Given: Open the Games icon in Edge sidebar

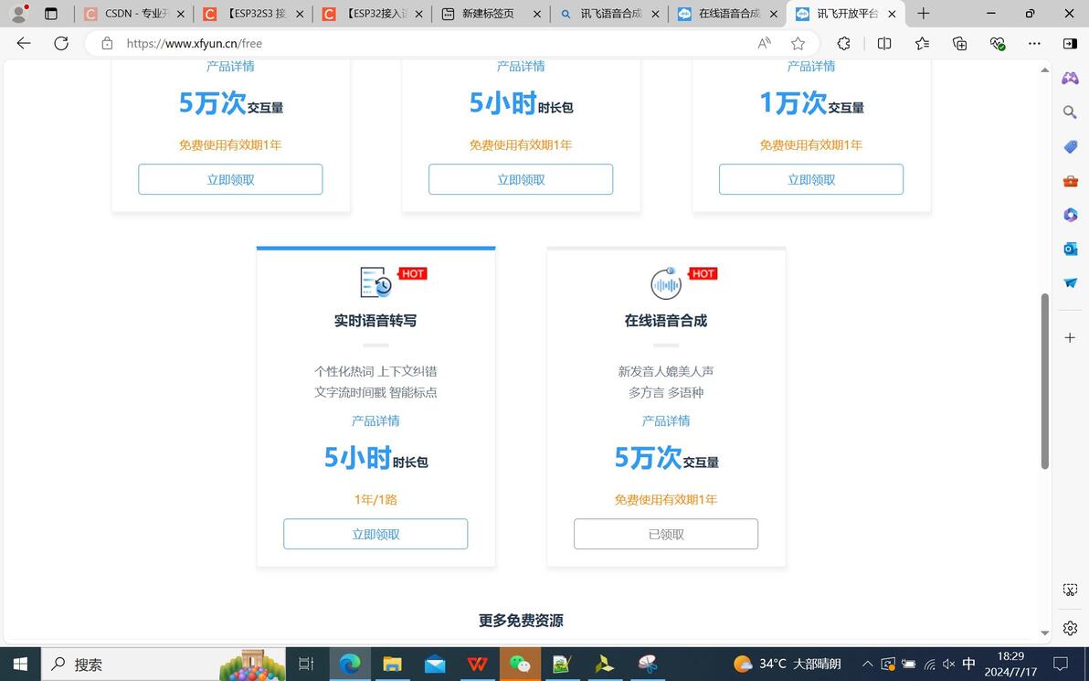Looking at the screenshot, I should pyautogui.click(x=1070, y=78).
